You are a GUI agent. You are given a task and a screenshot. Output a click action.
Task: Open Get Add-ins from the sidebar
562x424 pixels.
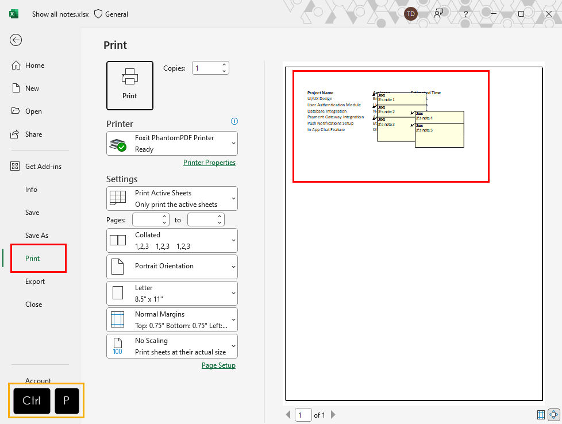point(43,166)
